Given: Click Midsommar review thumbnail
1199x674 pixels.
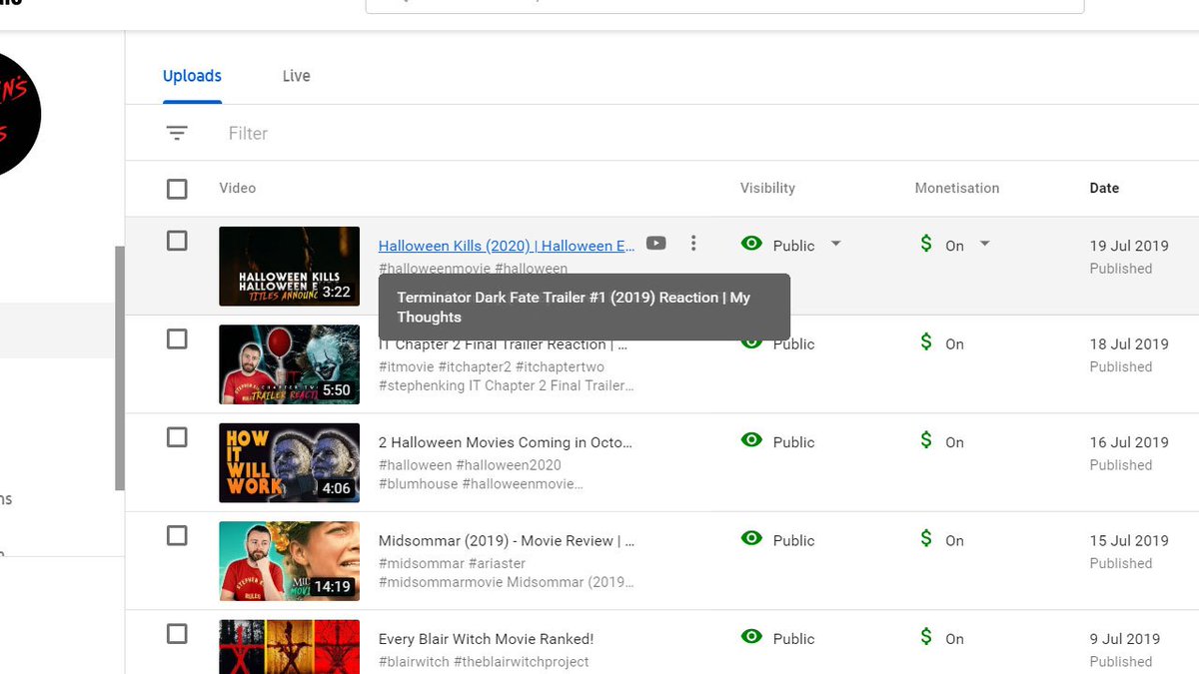Looking at the screenshot, I should click(290, 561).
